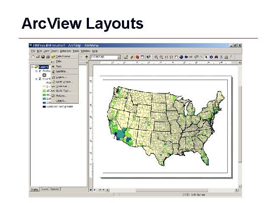Select the Layers data frame label
Screen dimensions: 271x203
(43, 67)
